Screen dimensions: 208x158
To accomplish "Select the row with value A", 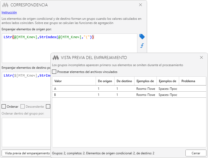I will 129,88.
